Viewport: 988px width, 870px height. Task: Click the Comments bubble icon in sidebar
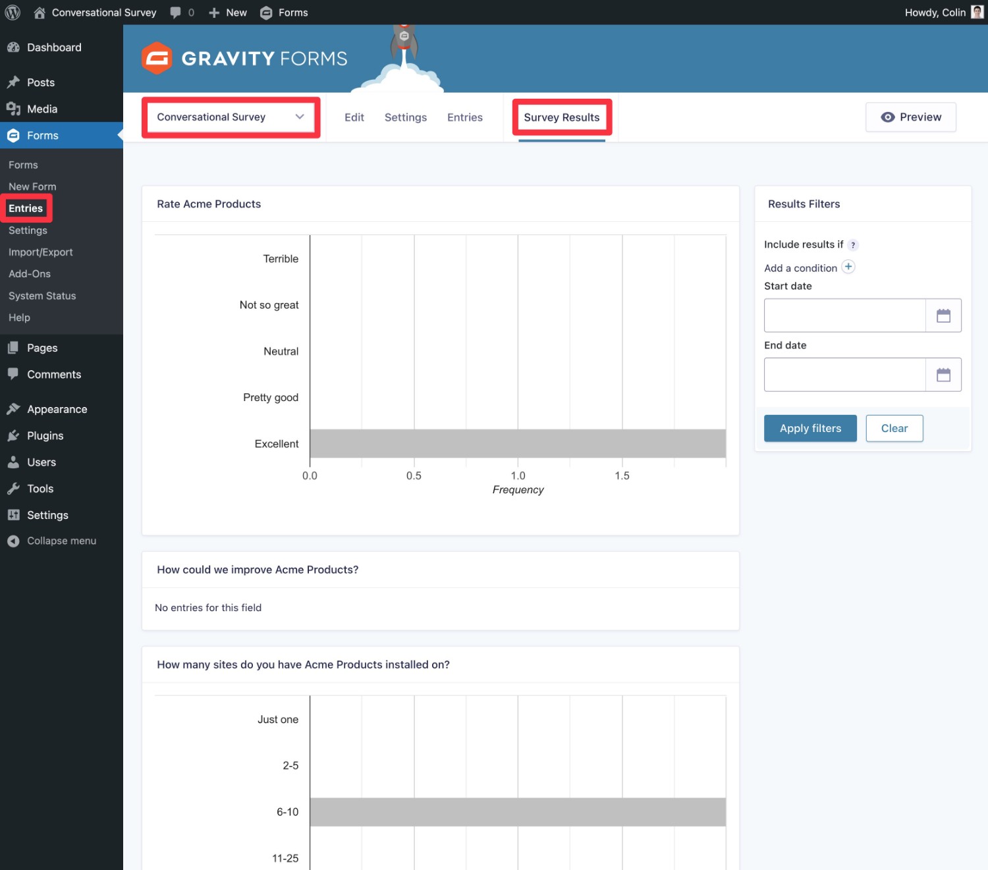(x=13, y=374)
